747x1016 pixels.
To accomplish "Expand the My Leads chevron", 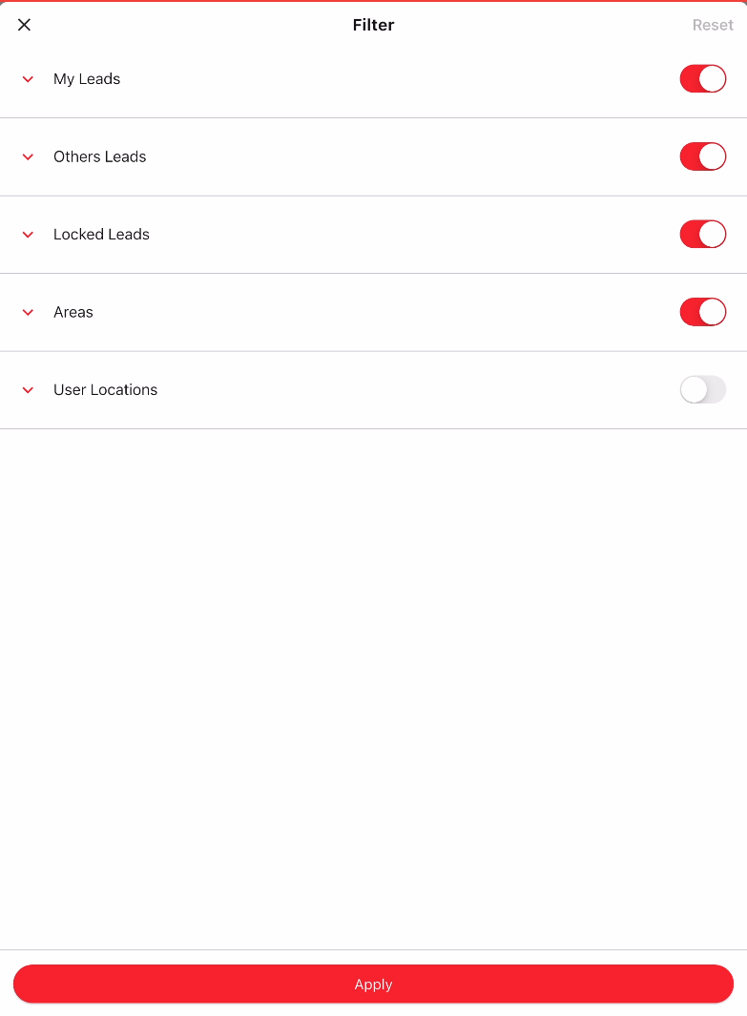I will pyautogui.click(x=29, y=79).
